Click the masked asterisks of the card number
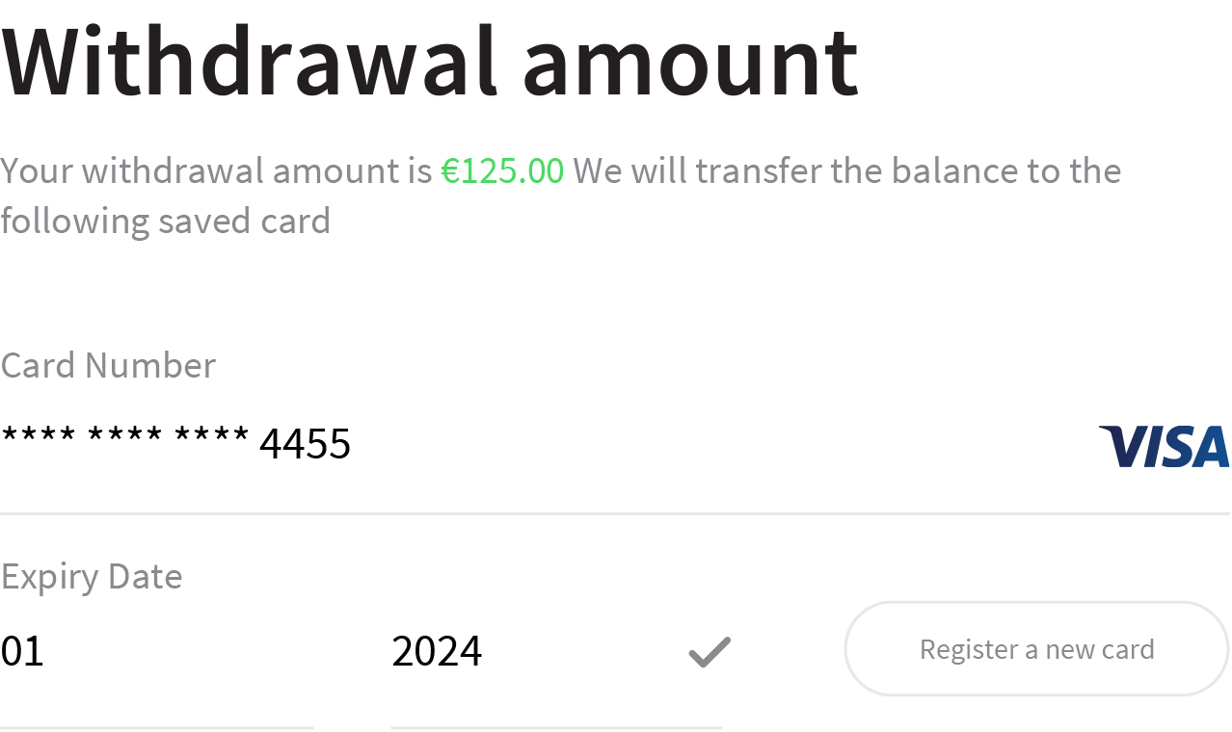 125,438
